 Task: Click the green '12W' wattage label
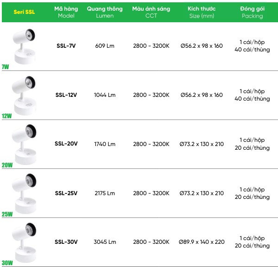[7, 116]
